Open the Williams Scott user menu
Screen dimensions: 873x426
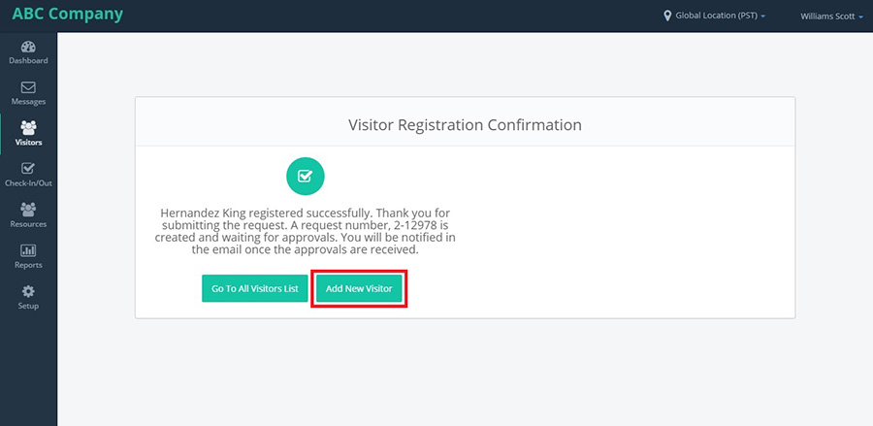click(831, 16)
